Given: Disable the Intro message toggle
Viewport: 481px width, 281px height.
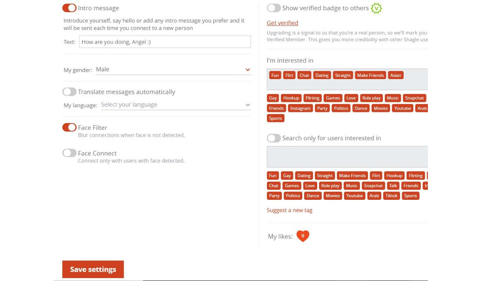Looking at the screenshot, I should [x=69, y=8].
